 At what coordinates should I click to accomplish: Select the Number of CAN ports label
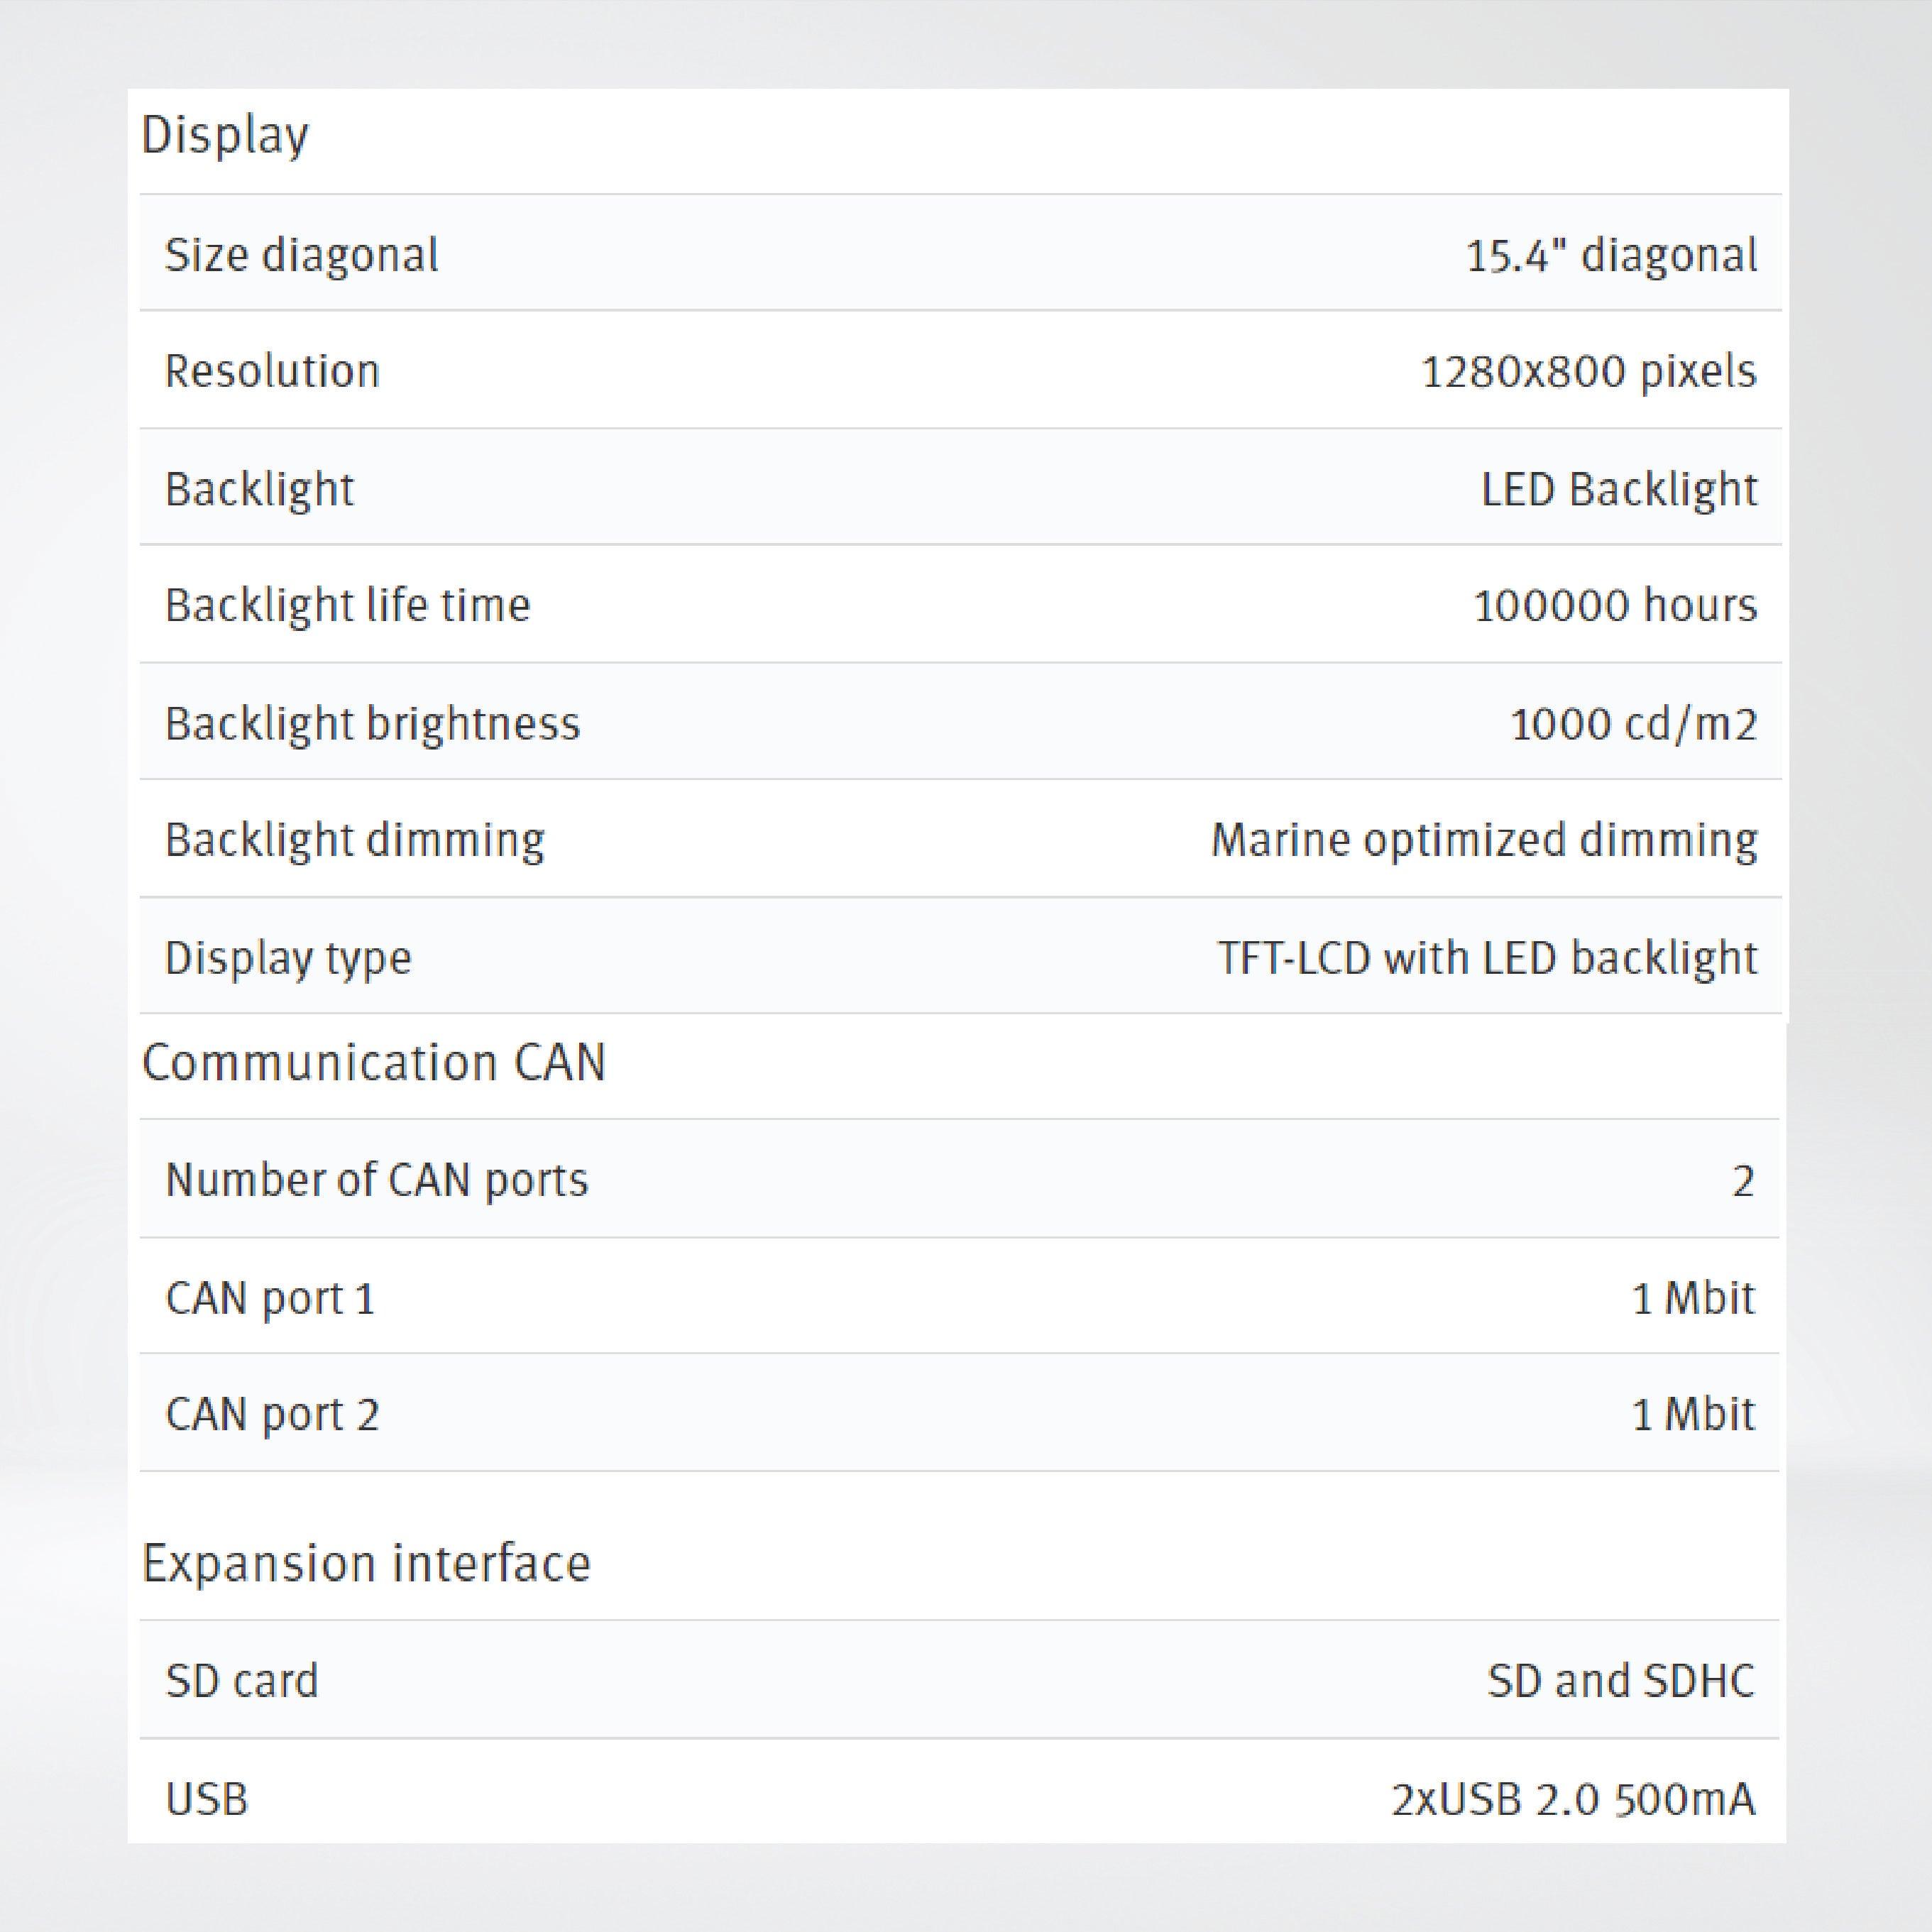pos(377,1180)
